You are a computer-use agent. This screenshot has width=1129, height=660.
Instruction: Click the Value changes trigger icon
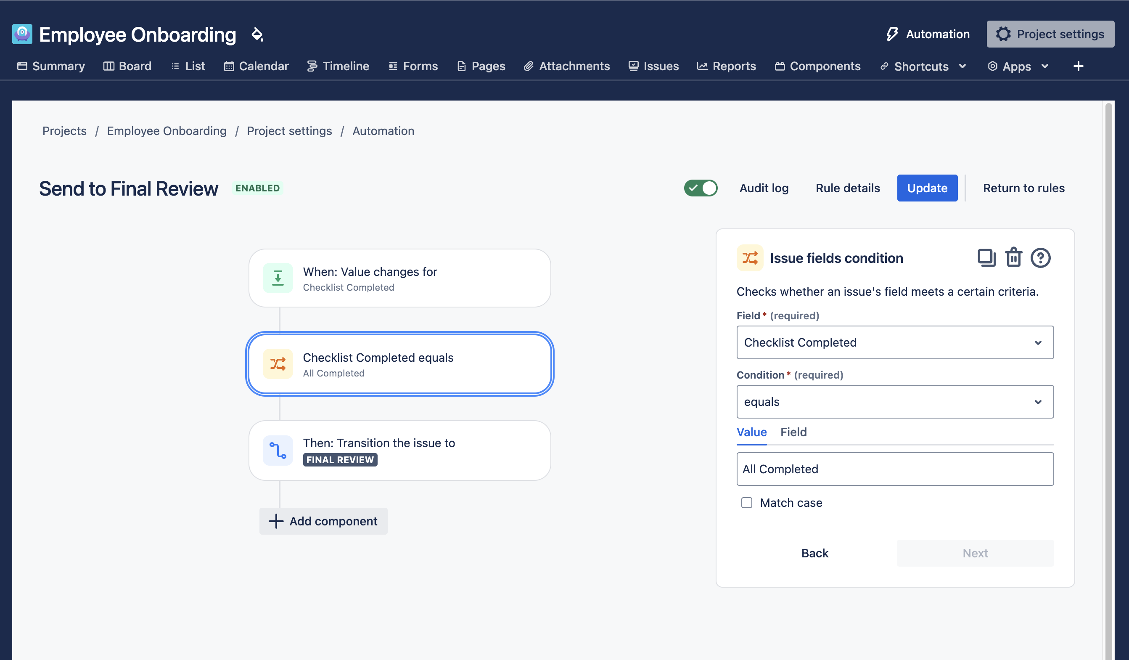pos(278,278)
